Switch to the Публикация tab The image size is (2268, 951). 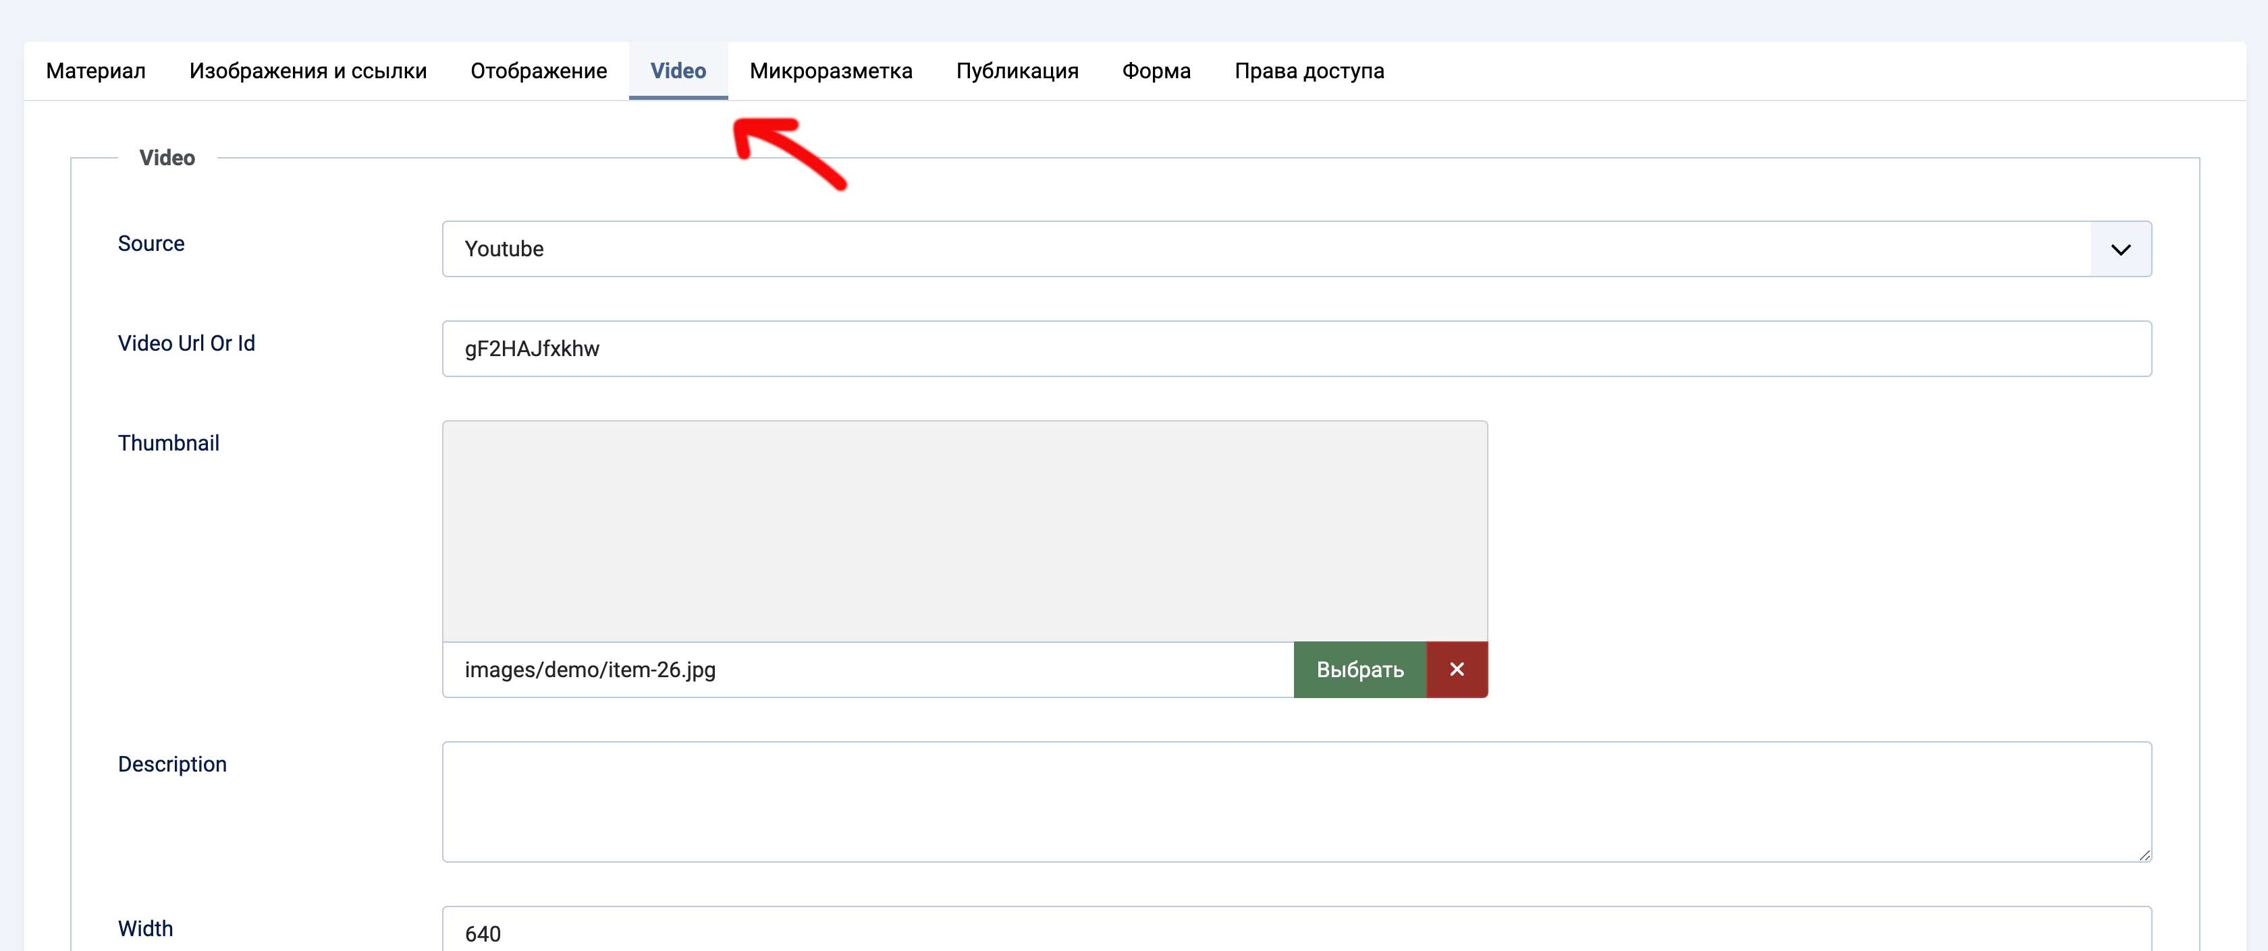[1017, 71]
